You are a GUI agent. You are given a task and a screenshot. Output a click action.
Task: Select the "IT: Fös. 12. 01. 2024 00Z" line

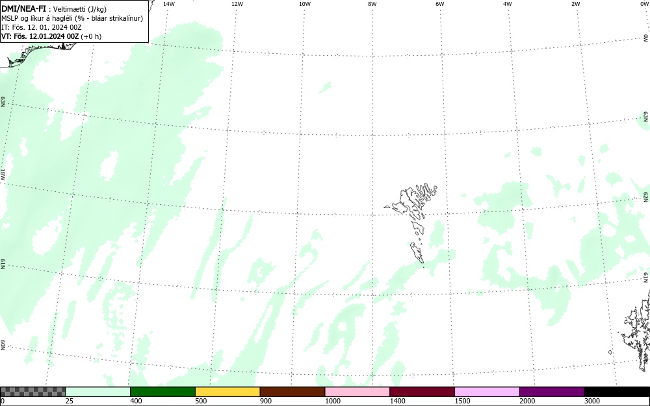[x=42, y=27]
